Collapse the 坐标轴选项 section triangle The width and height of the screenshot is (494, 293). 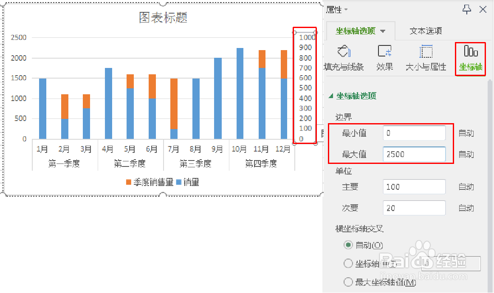coord(331,96)
